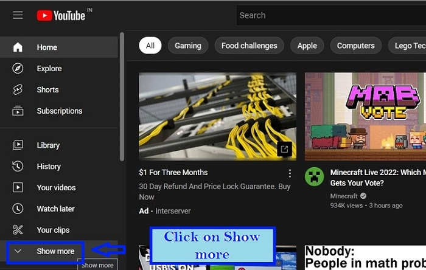Click the Minecraft channel name

[344, 196]
